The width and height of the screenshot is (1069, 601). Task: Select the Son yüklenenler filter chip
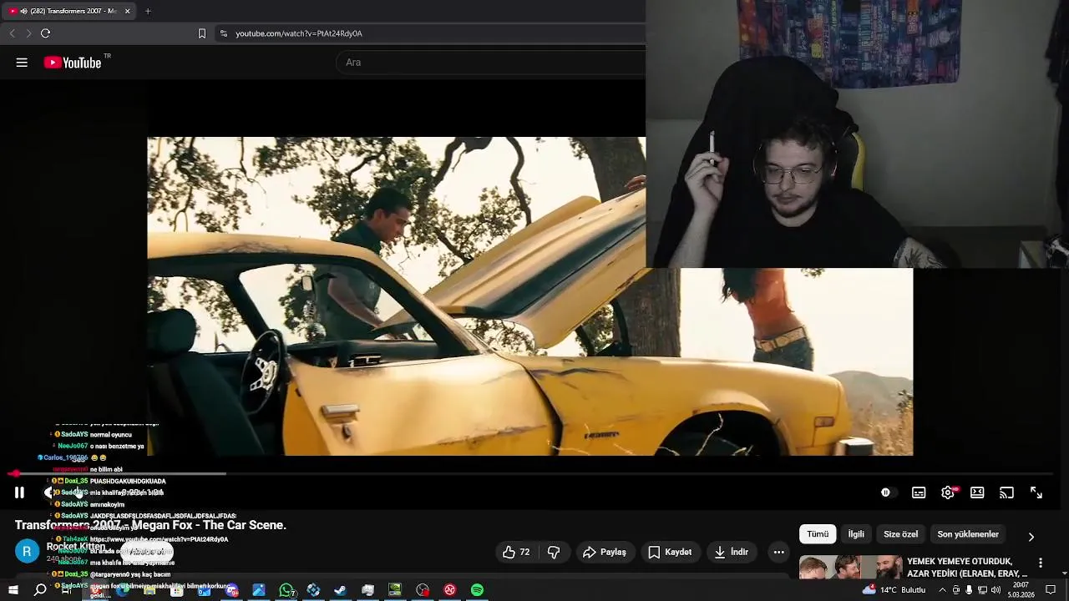point(968,534)
